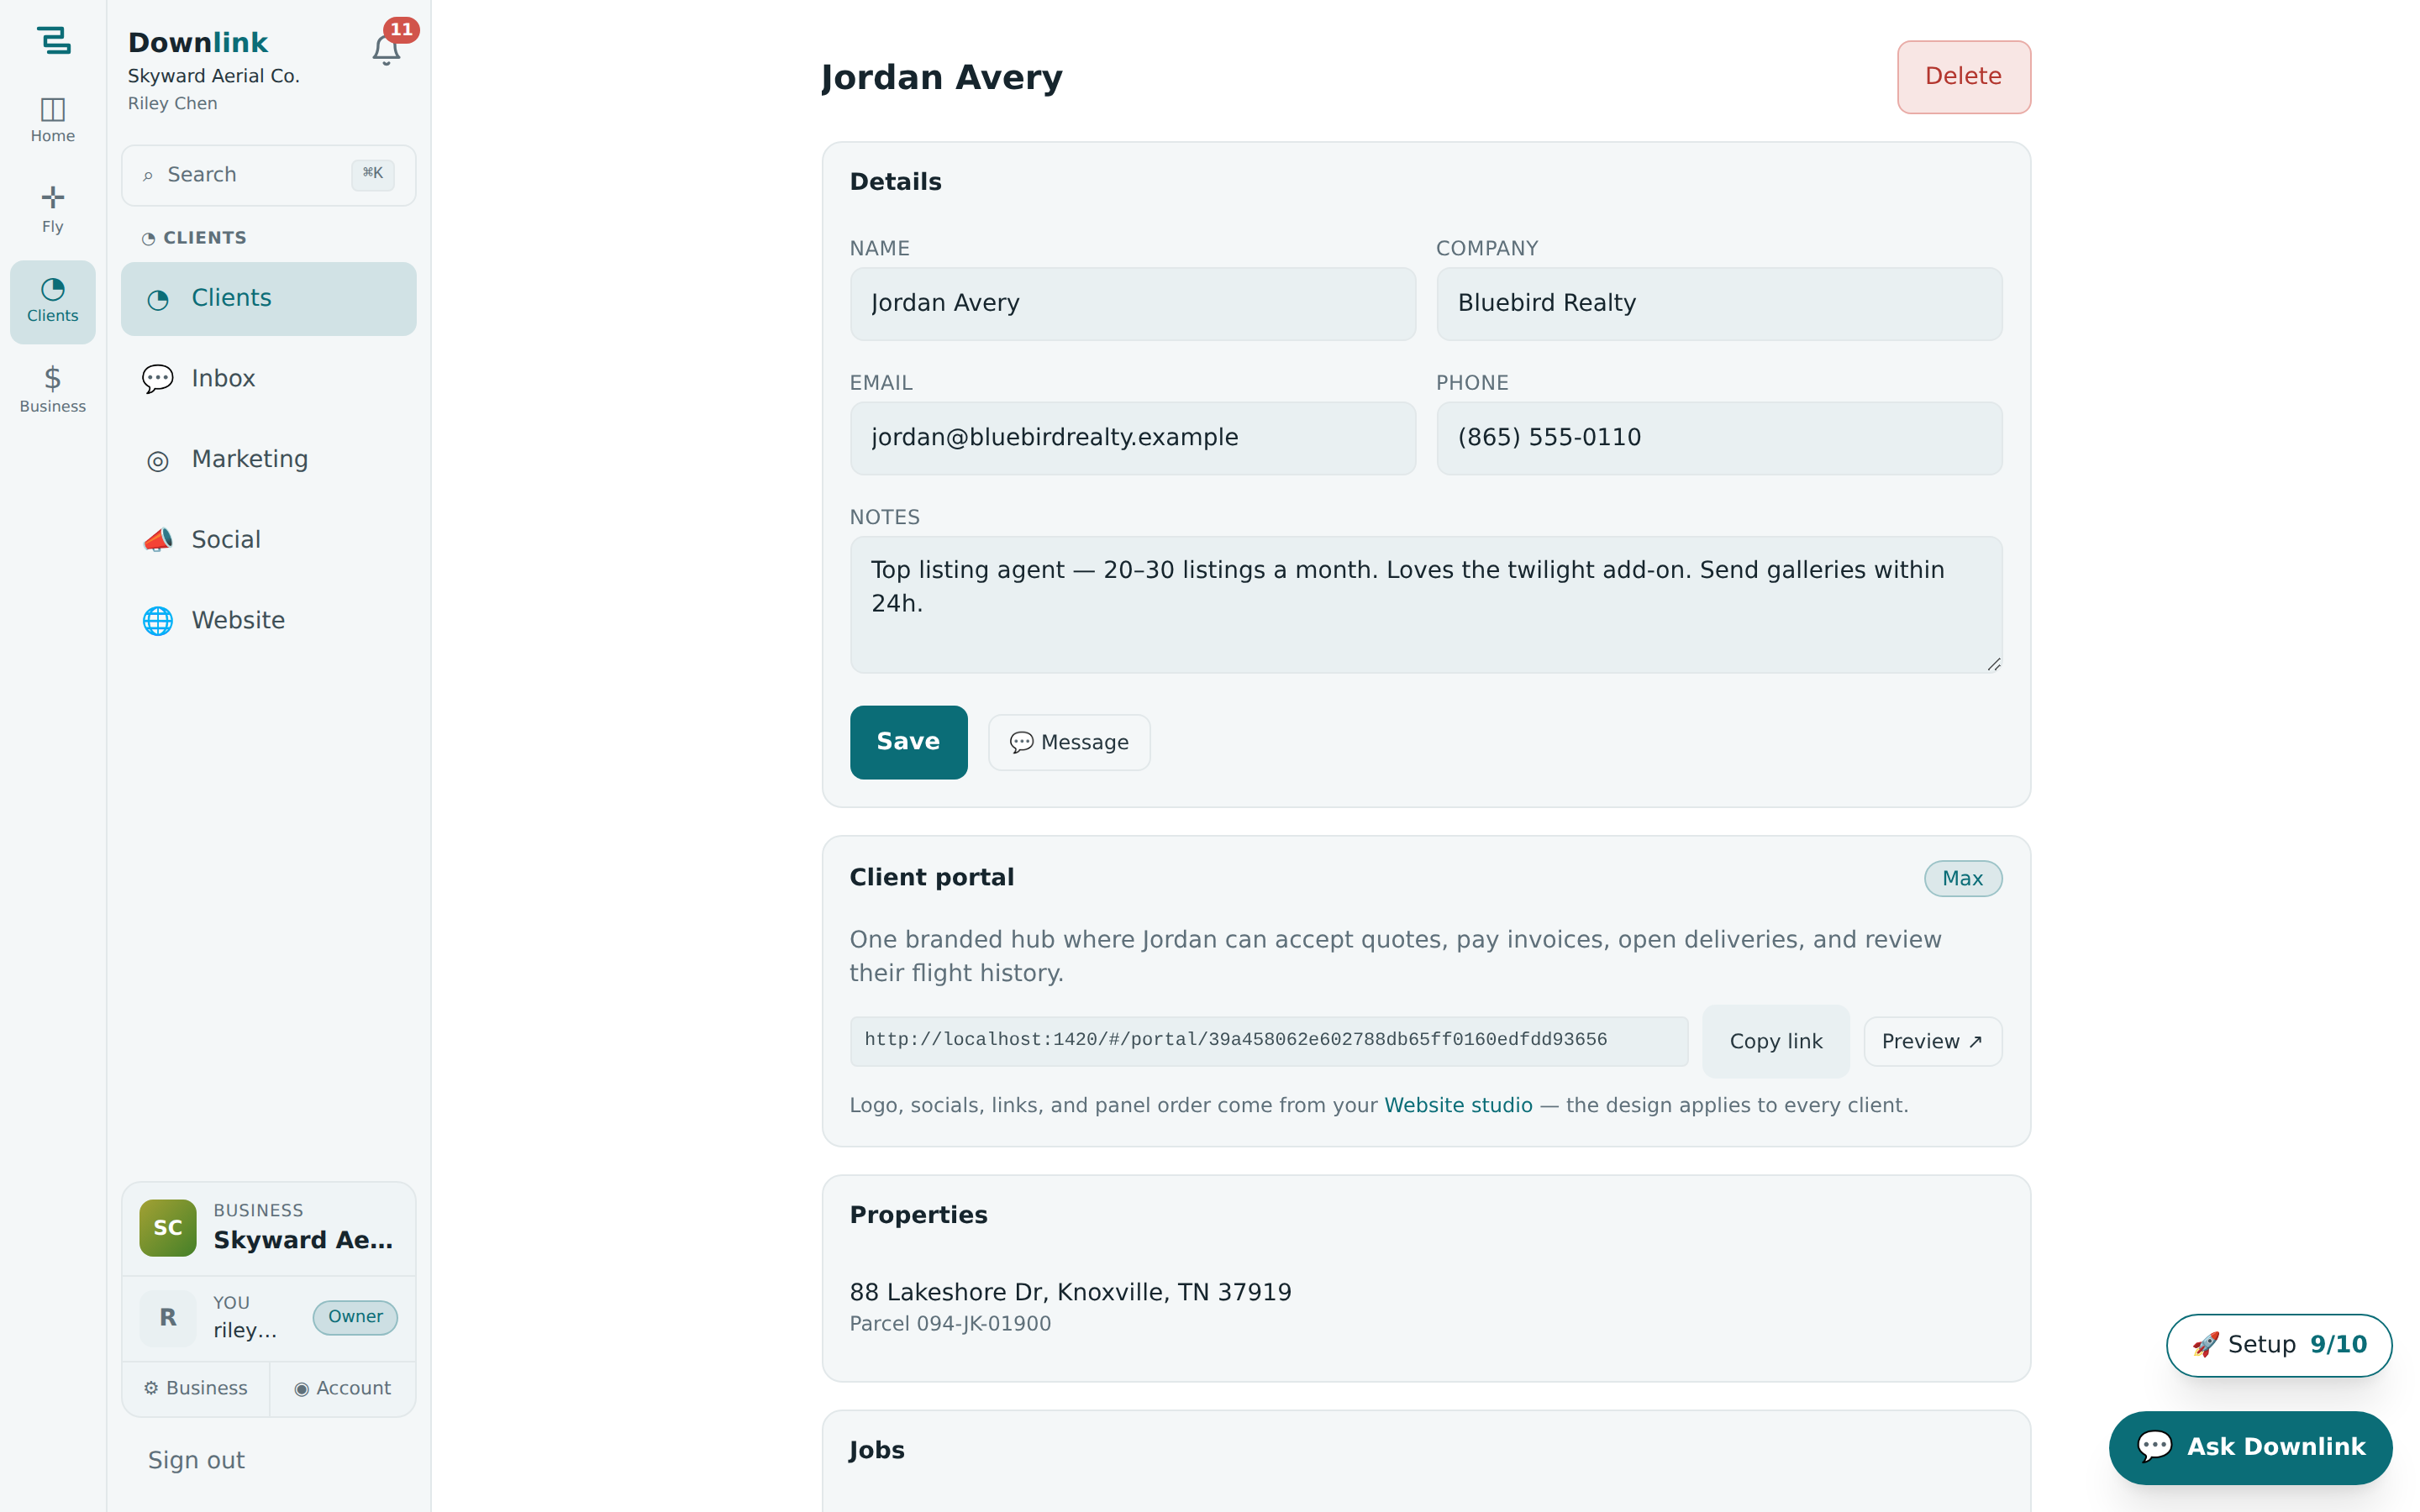Open Ask Downlink chat
The image size is (2420, 1512).
click(2251, 1447)
